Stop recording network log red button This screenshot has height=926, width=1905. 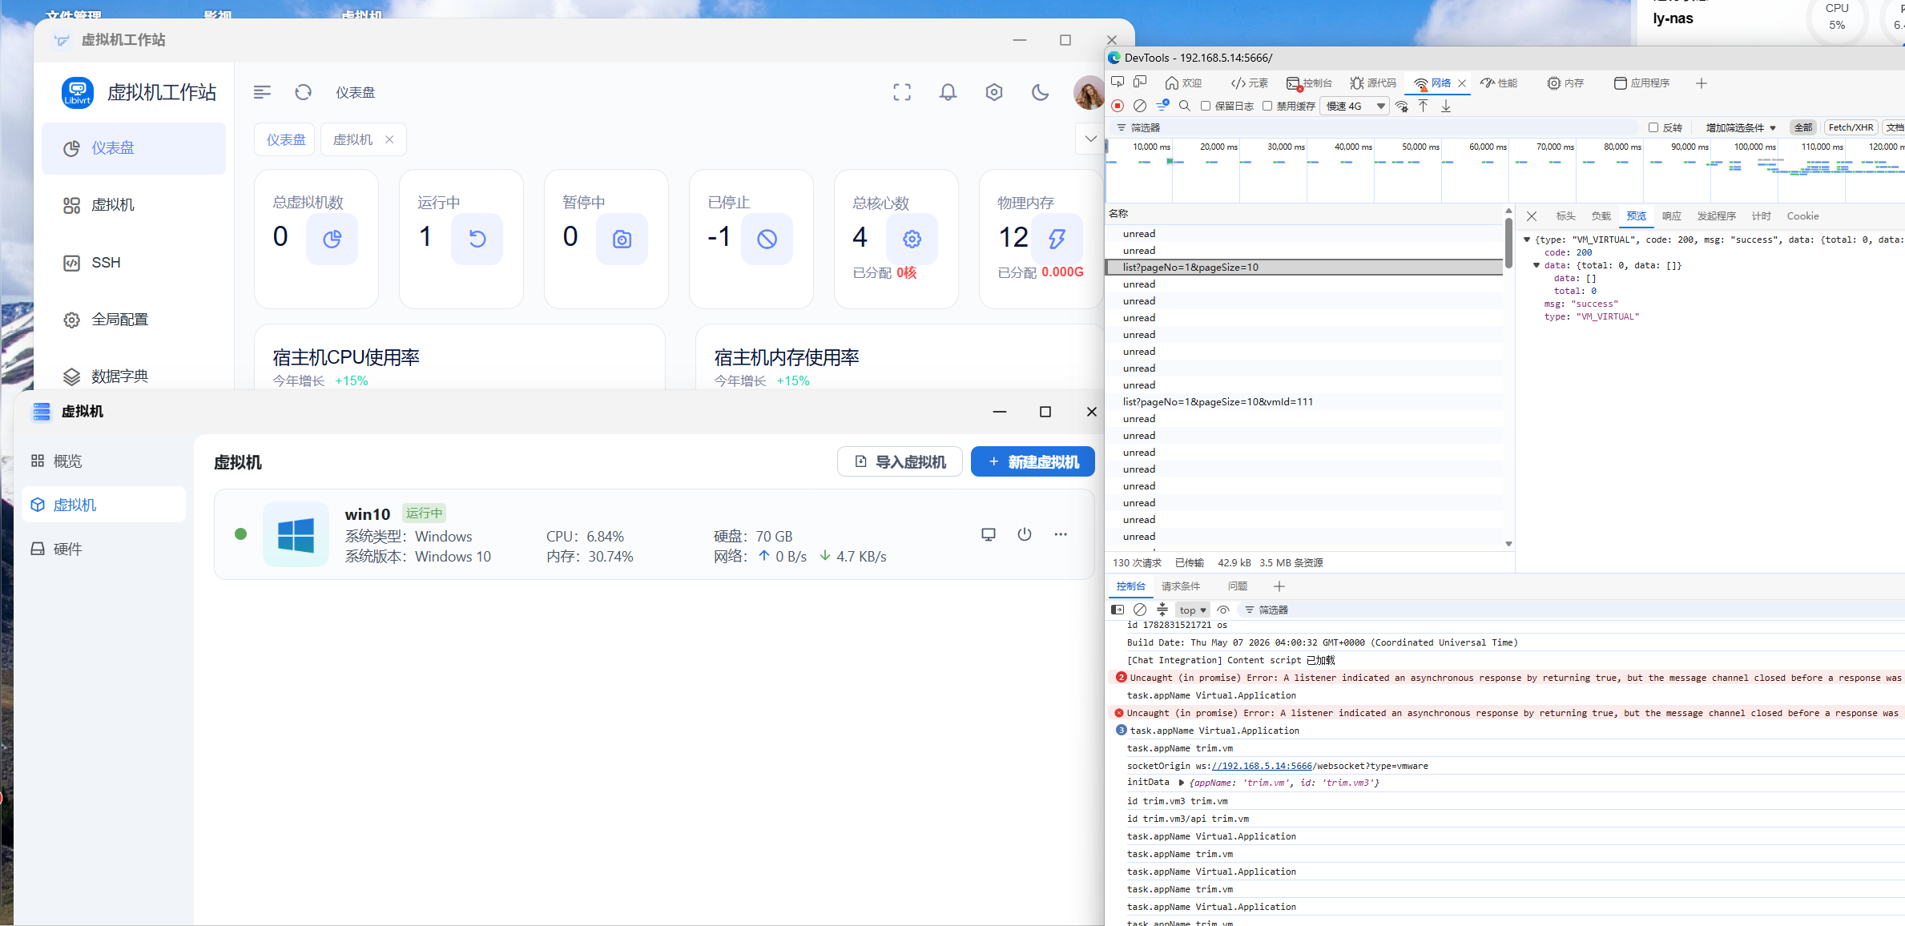(x=1118, y=106)
